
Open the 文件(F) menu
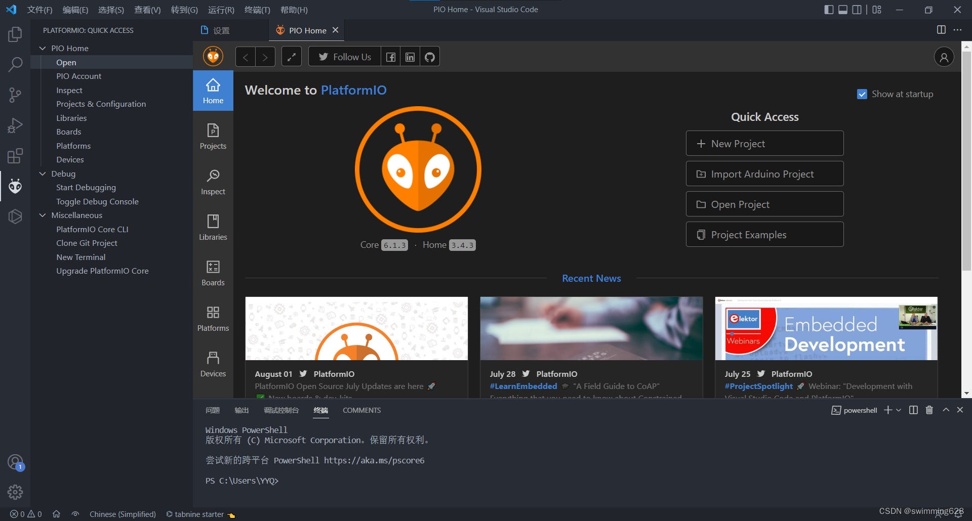(39, 10)
